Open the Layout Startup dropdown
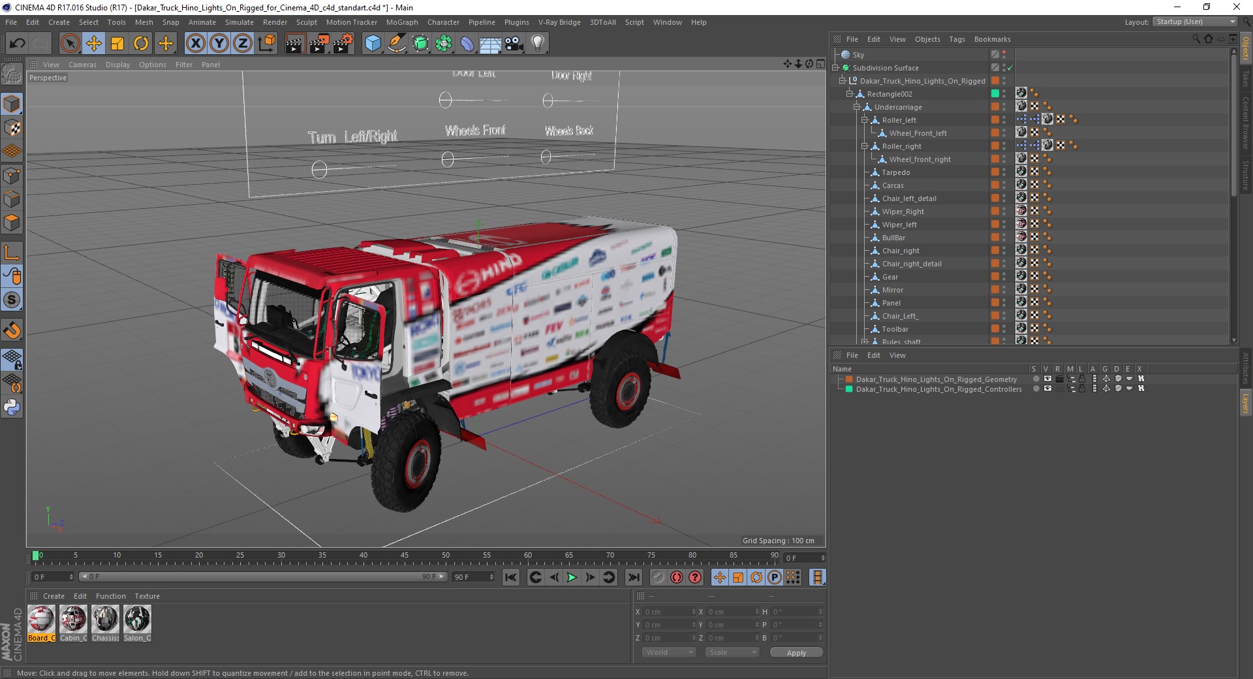Viewport: 1253px width, 679px height. pos(1195,22)
